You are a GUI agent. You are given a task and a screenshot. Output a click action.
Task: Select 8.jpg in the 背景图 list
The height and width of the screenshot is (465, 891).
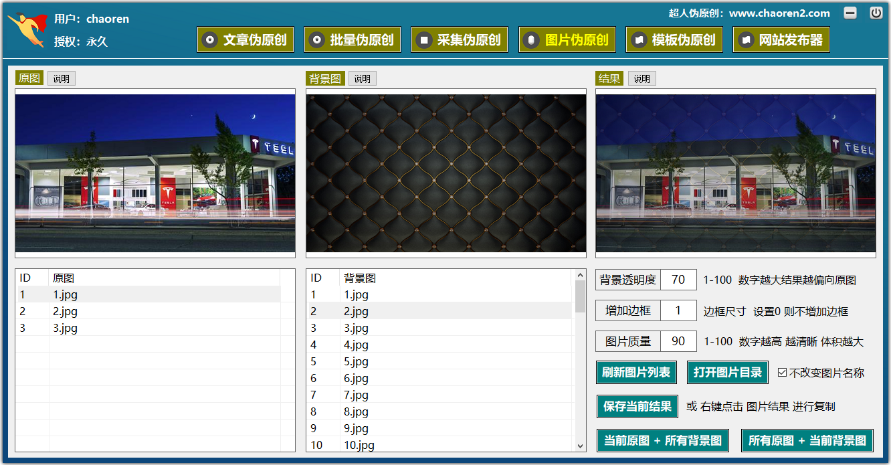tap(439, 411)
